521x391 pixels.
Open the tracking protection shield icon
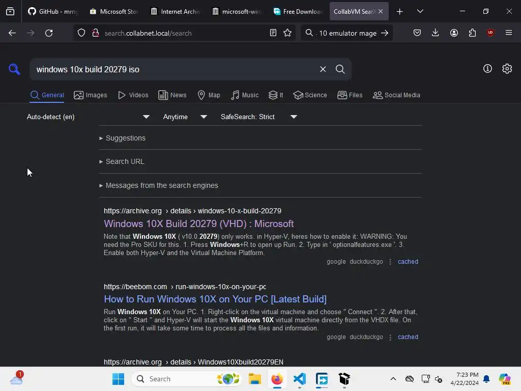(81, 33)
